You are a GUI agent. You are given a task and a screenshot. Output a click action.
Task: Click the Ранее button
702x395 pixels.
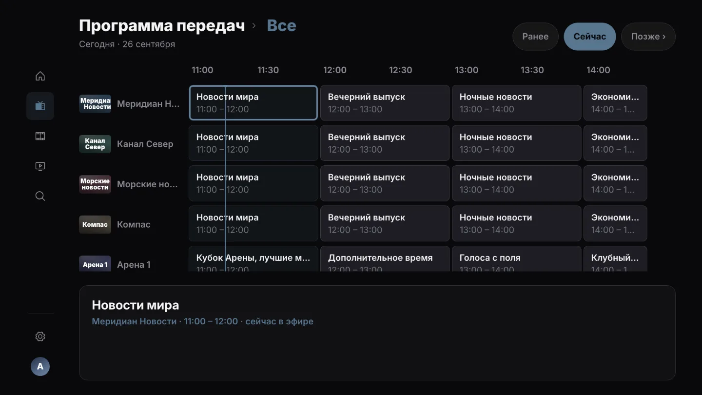[x=535, y=37]
